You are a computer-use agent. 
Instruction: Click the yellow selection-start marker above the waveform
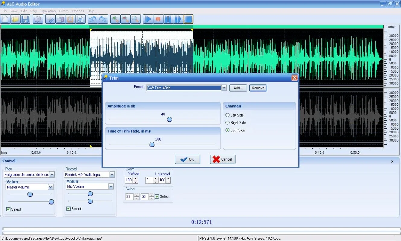point(91,30)
